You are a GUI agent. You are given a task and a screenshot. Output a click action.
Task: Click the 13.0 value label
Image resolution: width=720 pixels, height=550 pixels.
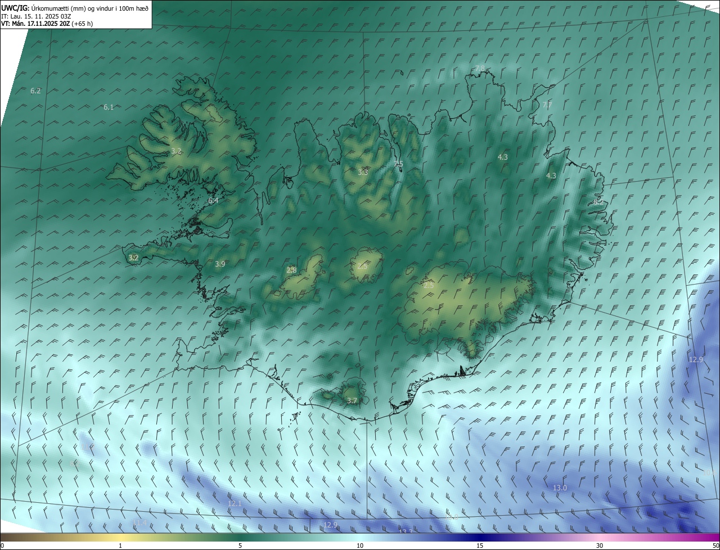(560, 488)
